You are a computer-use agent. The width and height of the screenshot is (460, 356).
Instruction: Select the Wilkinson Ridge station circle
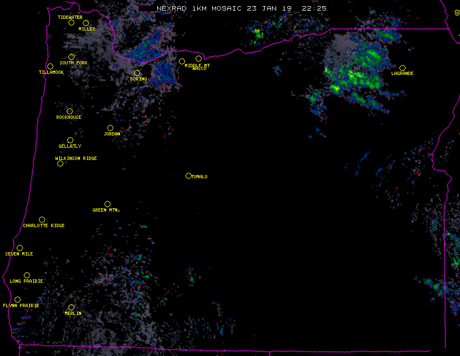[x=60, y=163]
